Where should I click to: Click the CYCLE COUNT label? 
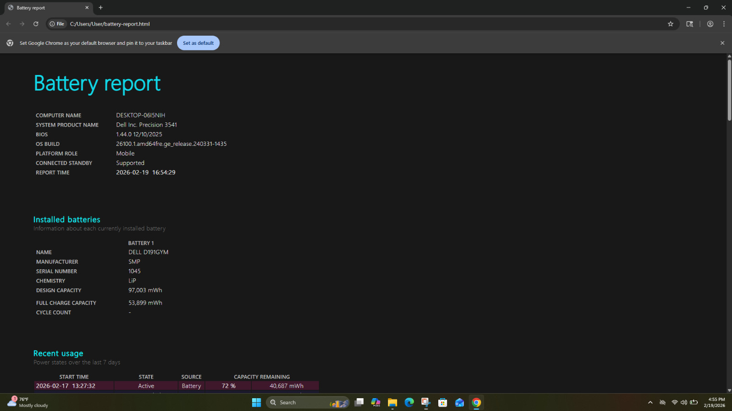[x=54, y=313]
